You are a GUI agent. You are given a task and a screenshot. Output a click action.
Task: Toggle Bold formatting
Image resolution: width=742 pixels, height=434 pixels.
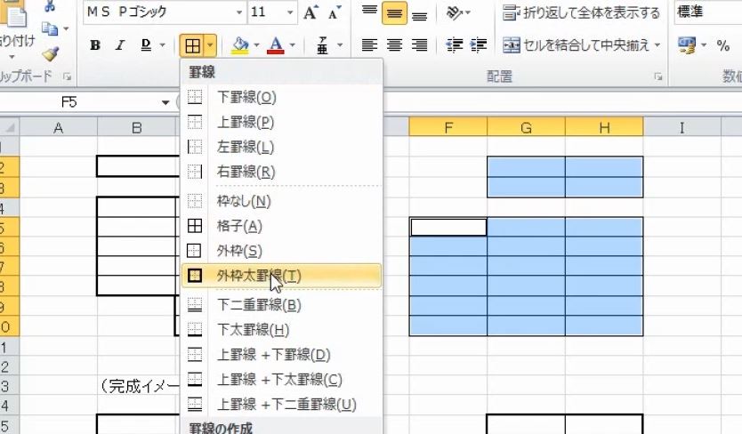pyautogui.click(x=95, y=45)
